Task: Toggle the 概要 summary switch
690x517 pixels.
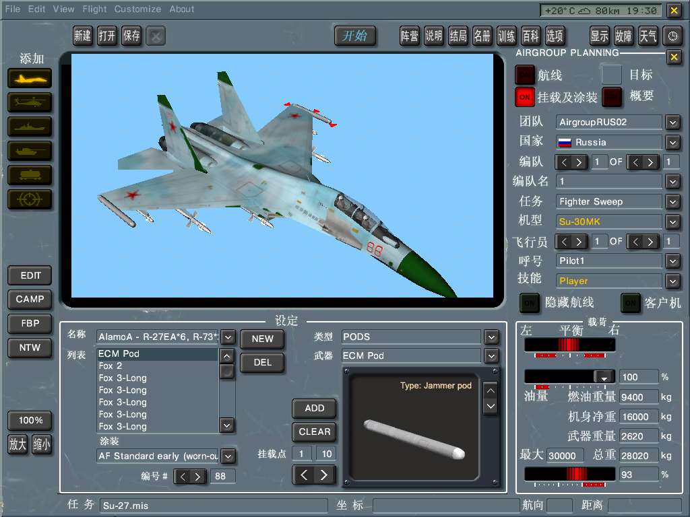Action: click(x=612, y=97)
